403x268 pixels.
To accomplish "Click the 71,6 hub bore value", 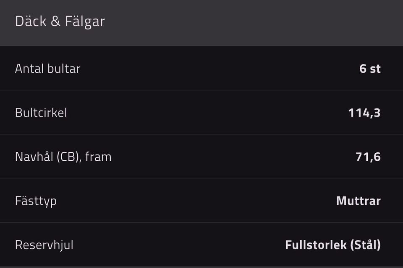I will (368, 157).
